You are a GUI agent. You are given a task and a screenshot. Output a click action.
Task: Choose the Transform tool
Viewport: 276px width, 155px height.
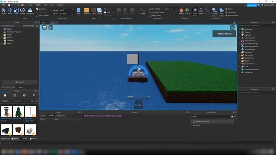[x=30, y=11]
